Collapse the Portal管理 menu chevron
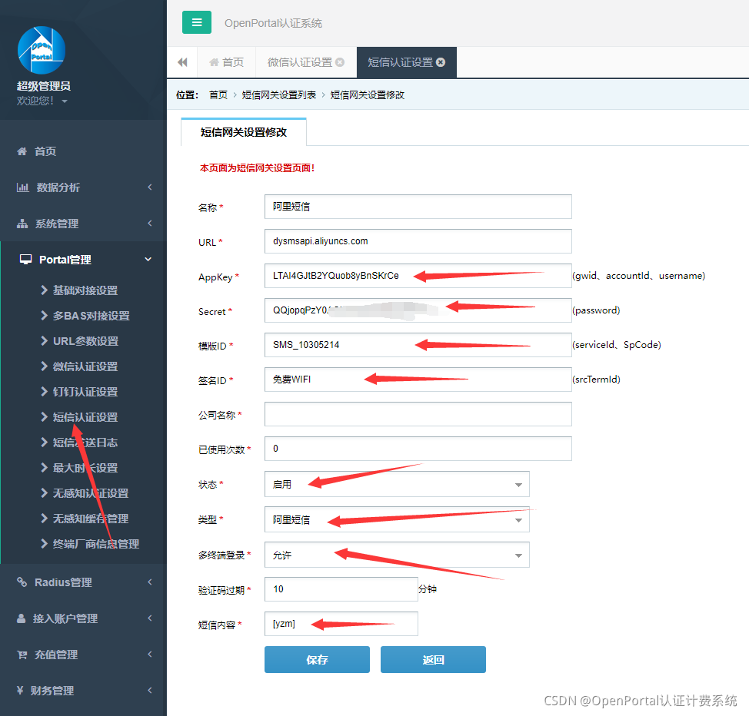The width and height of the screenshot is (749, 716). coord(148,259)
